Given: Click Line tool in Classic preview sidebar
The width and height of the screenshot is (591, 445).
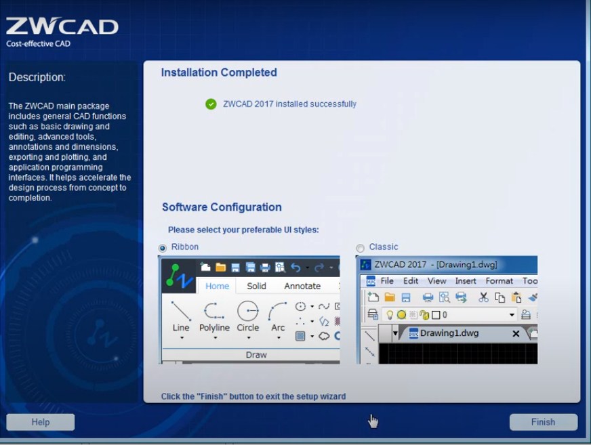Looking at the screenshot, I should [x=370, y=336].
